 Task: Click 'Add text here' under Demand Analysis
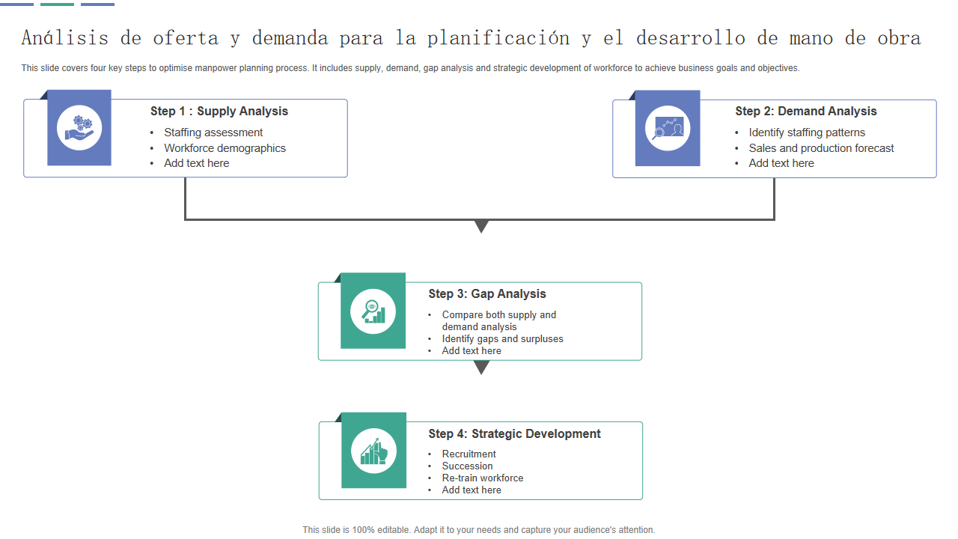781,163
